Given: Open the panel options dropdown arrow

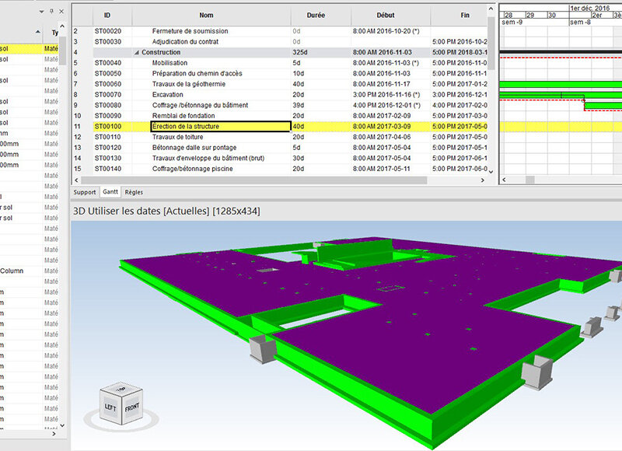Looking at the screenshot, I should (41, 11).
